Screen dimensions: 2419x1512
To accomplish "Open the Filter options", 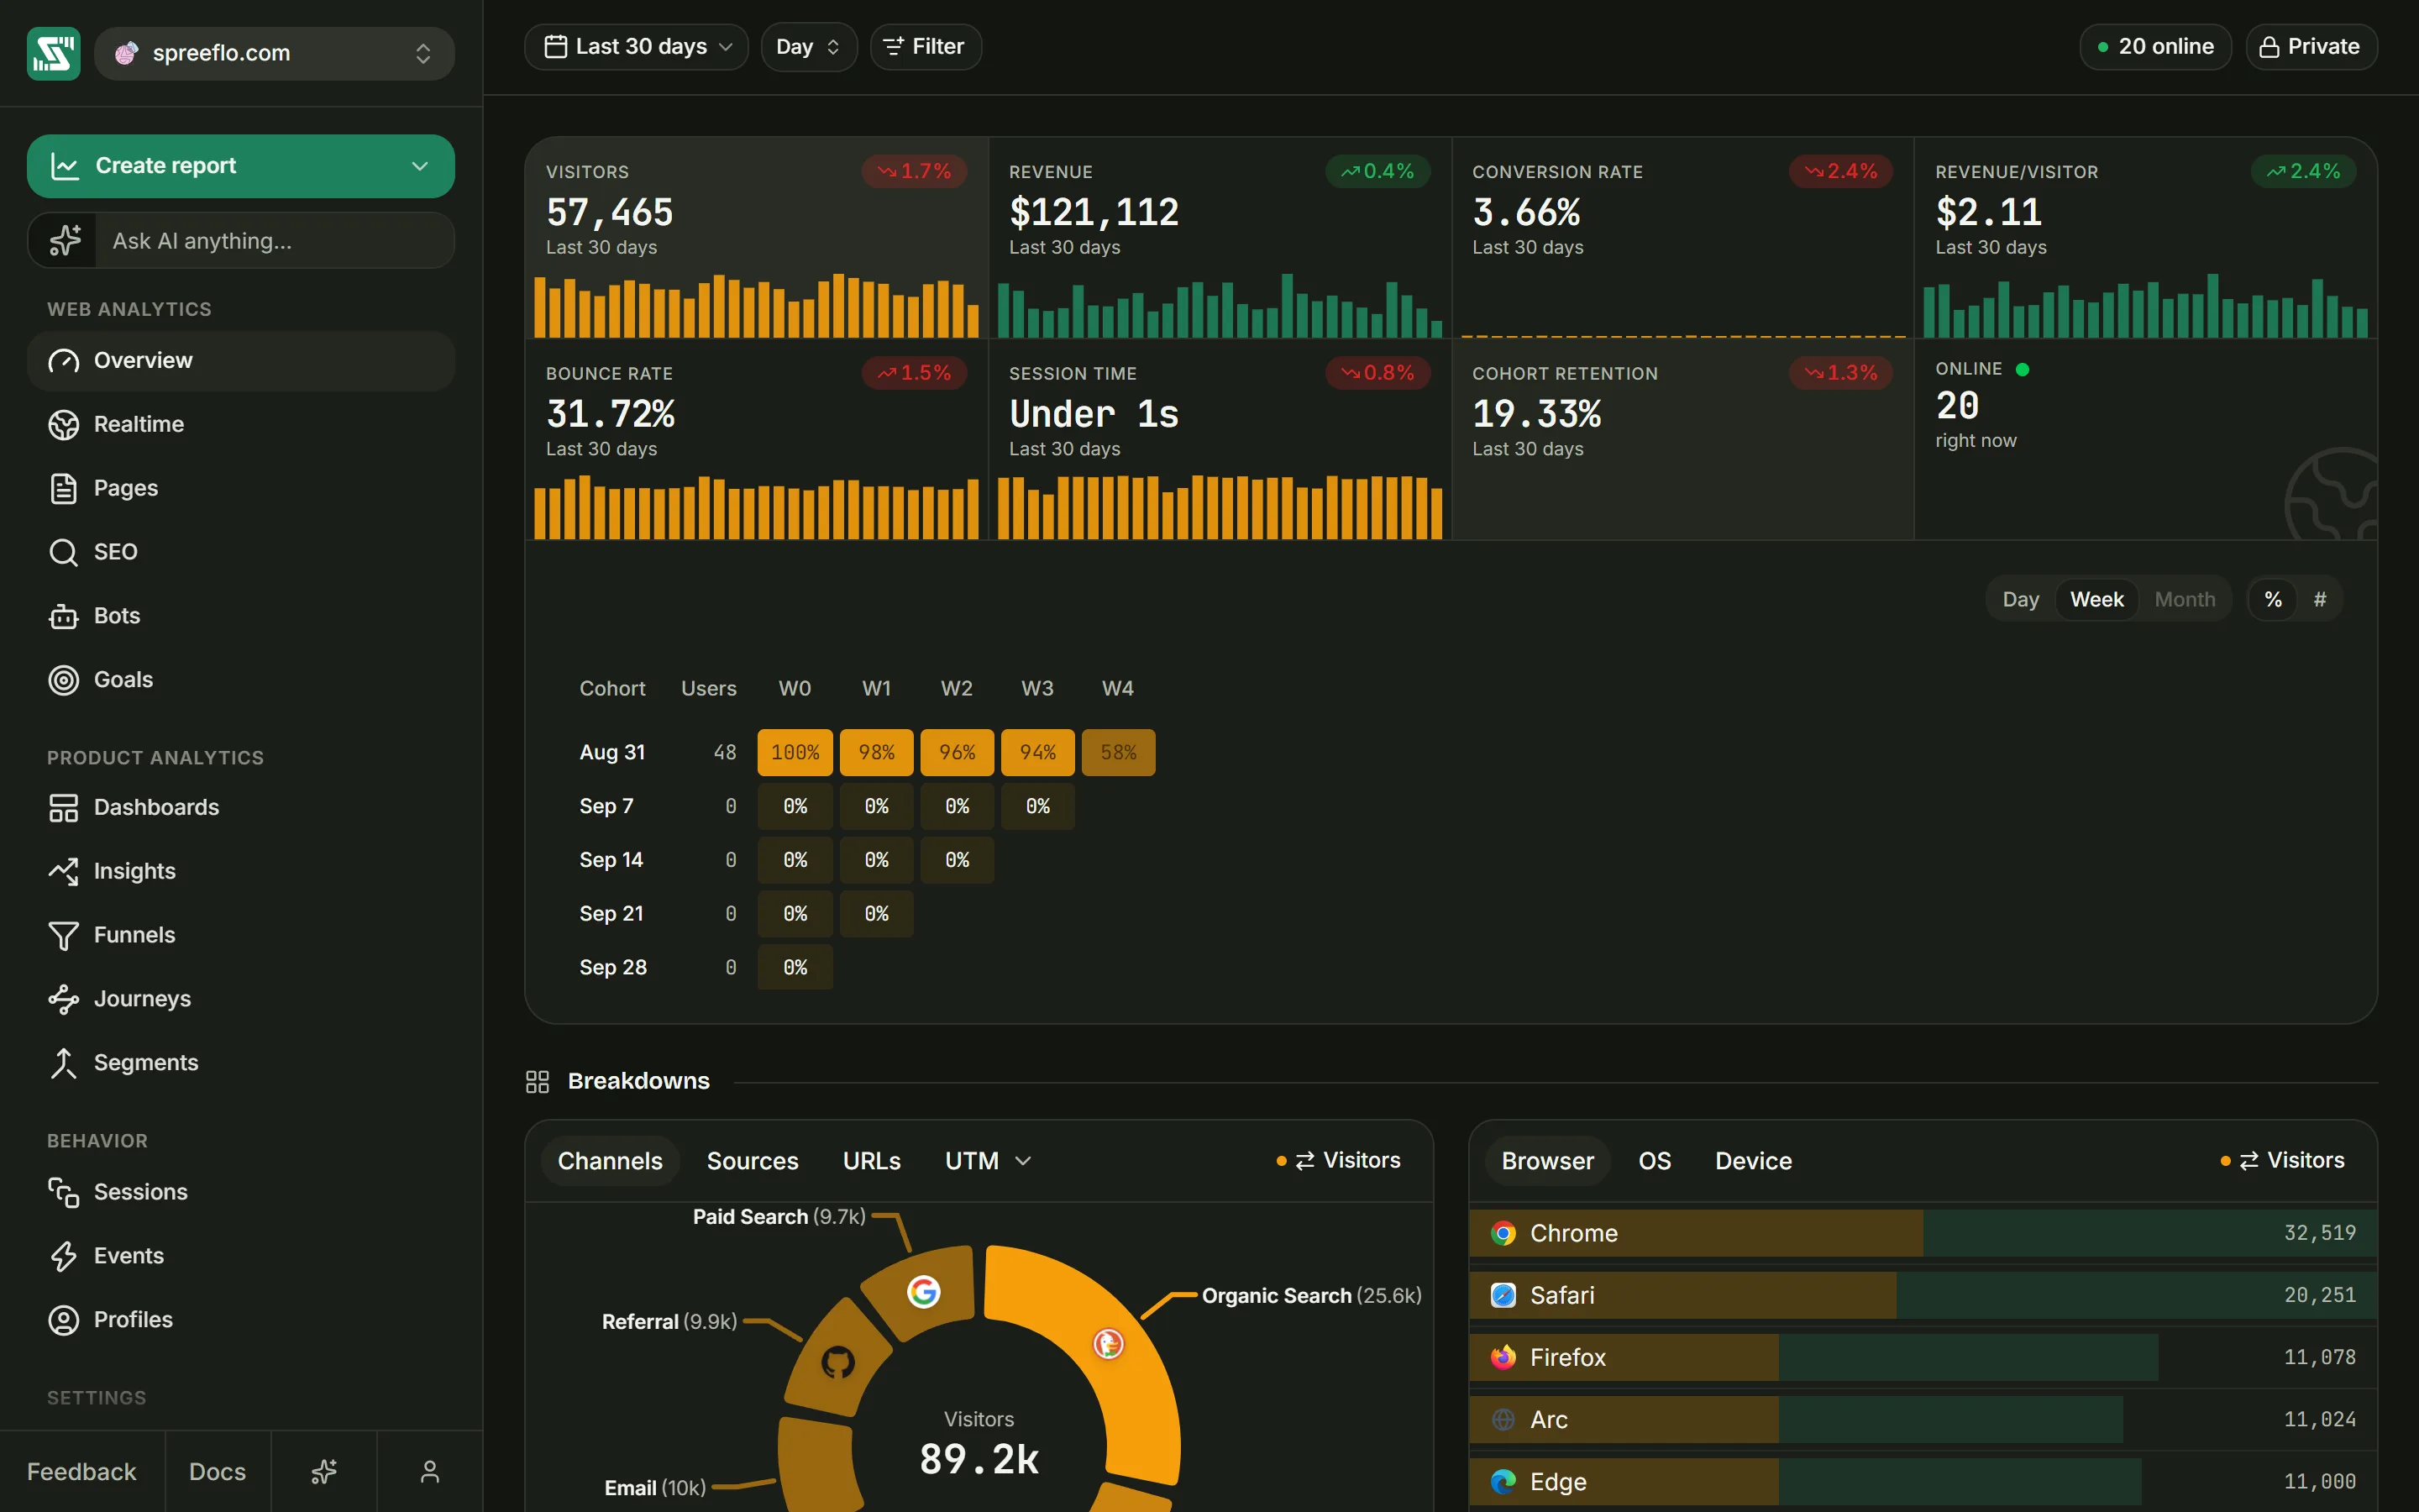I will point(926,47).
